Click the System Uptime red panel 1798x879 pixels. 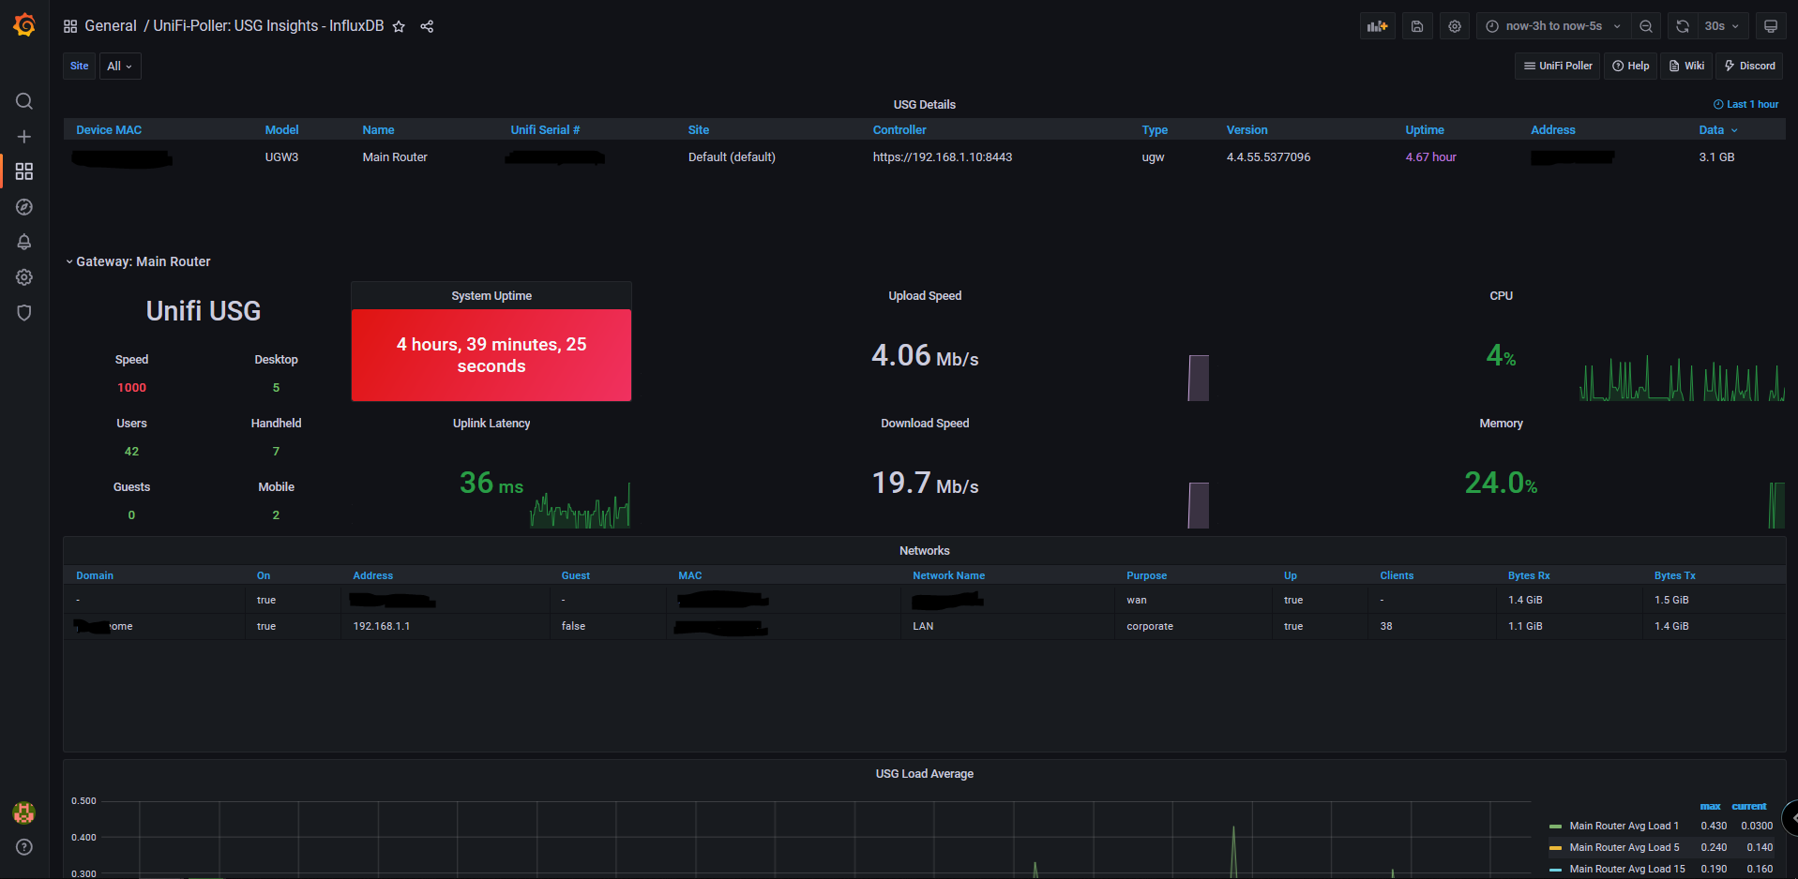click(x=491, y=355)
